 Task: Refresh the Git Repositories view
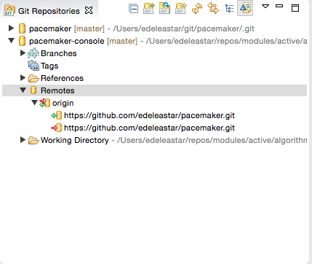(197, 8)
